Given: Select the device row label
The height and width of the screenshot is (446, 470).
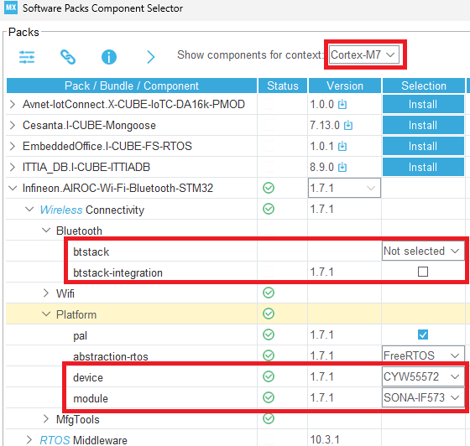Looking at the screenshot, I should tap(88, 377).
